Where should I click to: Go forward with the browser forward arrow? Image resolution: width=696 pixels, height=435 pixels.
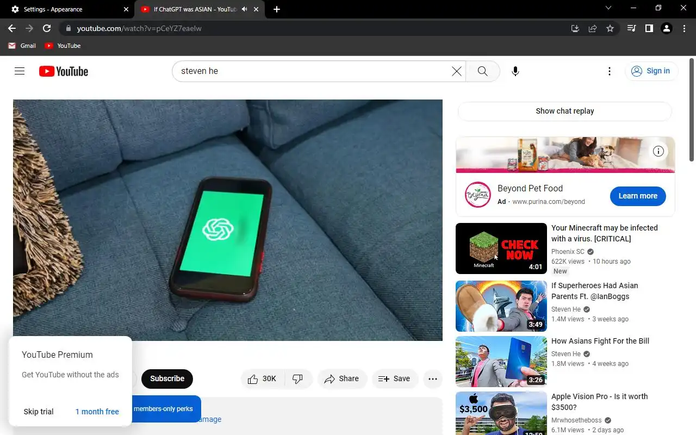[29, 28]
